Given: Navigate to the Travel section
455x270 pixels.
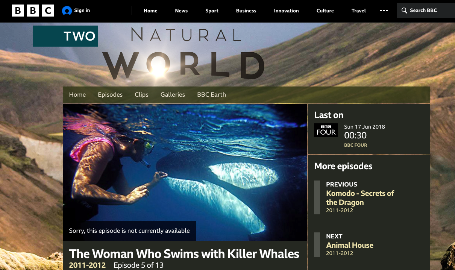Looking at the screenshot, I should pyautogui.click(x=358, y=11).
